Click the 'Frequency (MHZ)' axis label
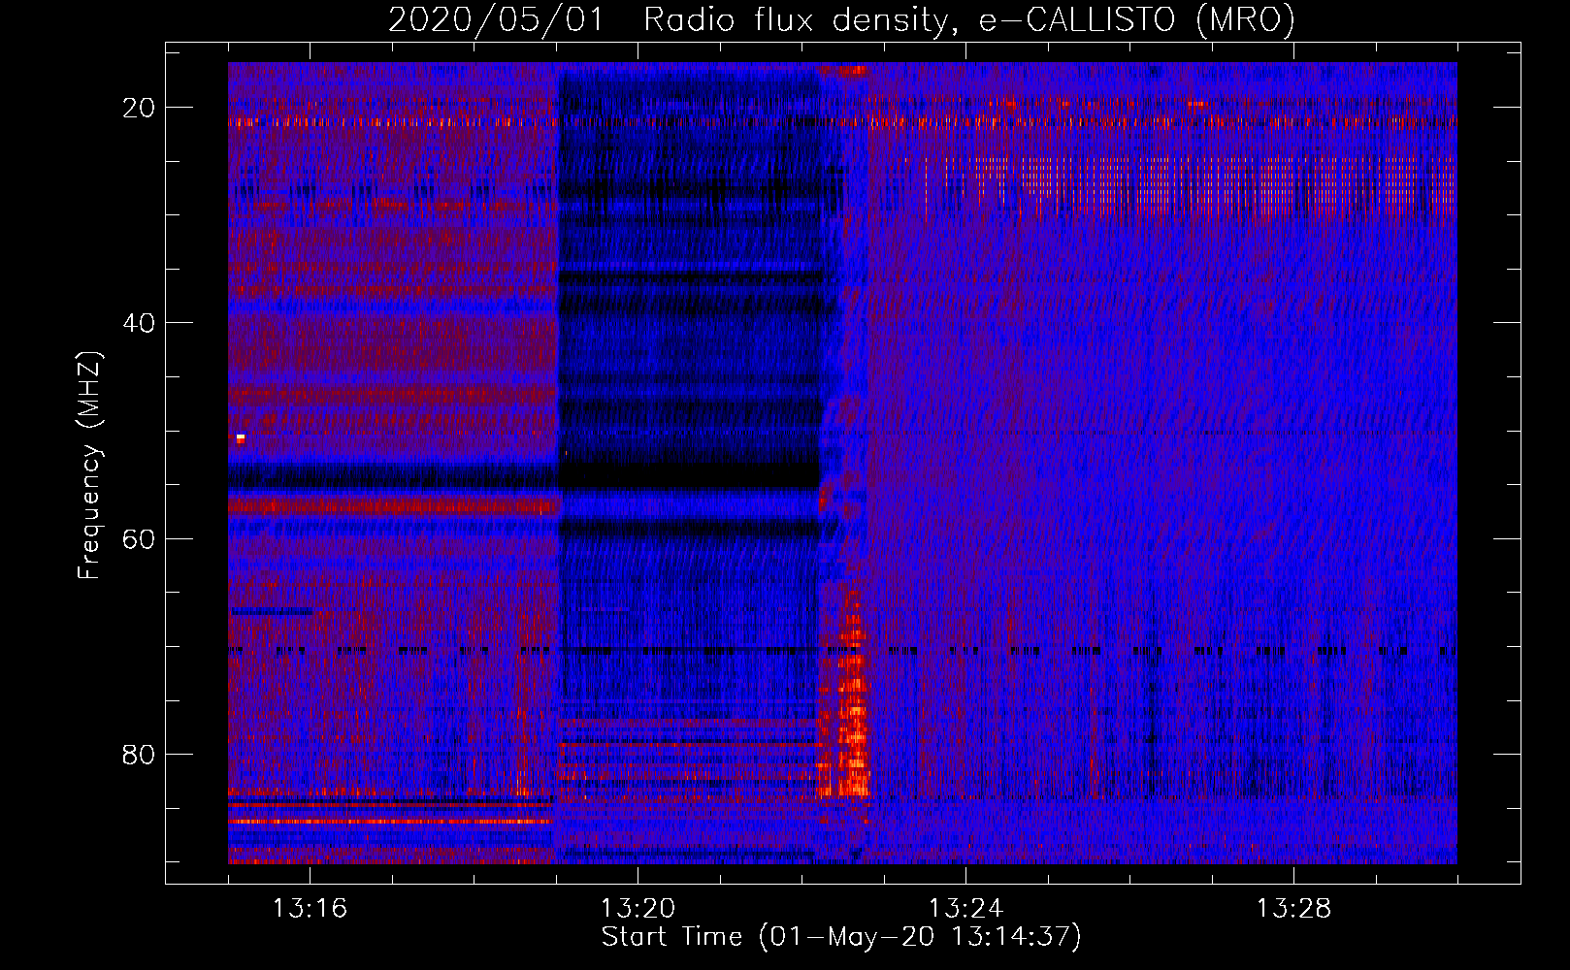 click(89, 466)
